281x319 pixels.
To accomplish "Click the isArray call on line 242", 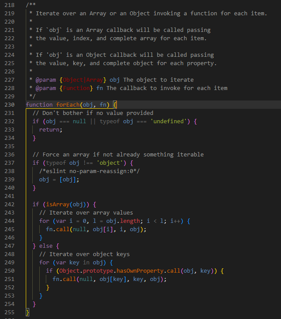I will click(56, 204).
